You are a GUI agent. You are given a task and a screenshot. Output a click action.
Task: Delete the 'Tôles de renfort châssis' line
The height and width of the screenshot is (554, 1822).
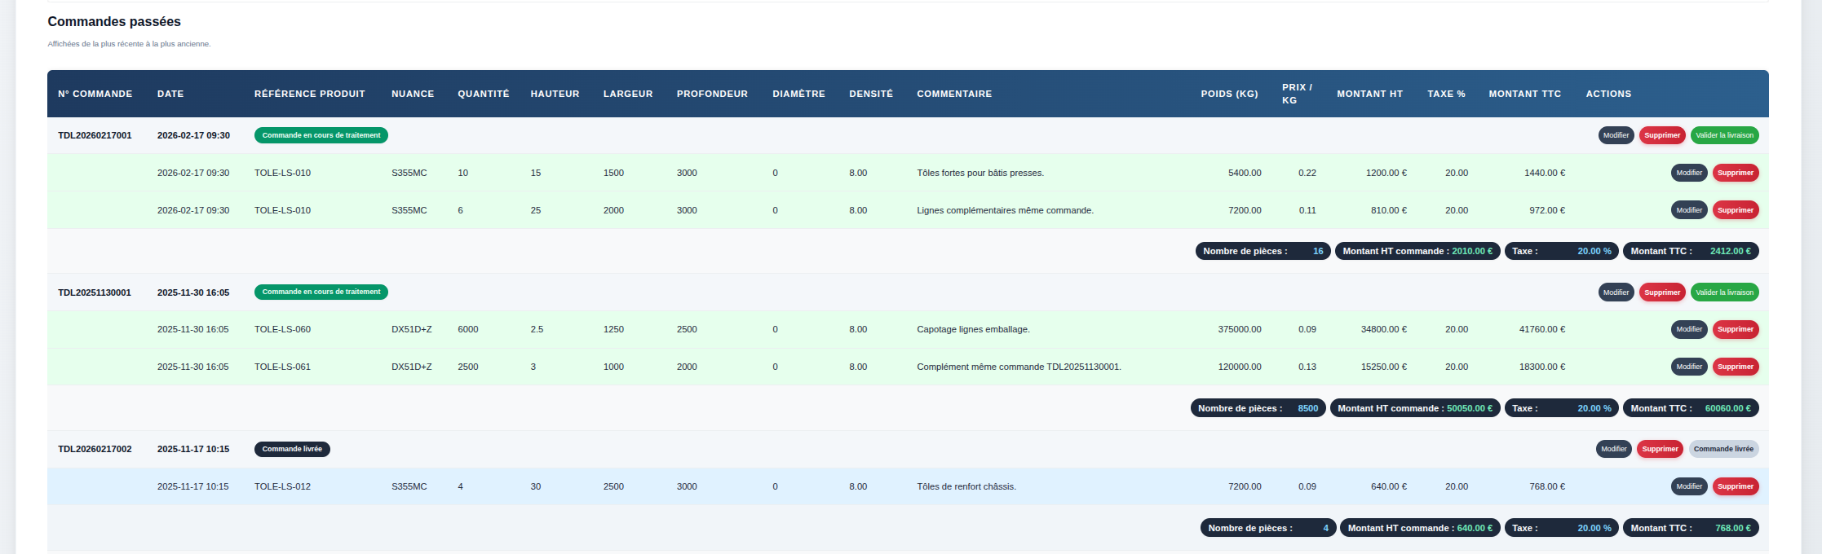pyautogui.click(x=1735, y=486)
